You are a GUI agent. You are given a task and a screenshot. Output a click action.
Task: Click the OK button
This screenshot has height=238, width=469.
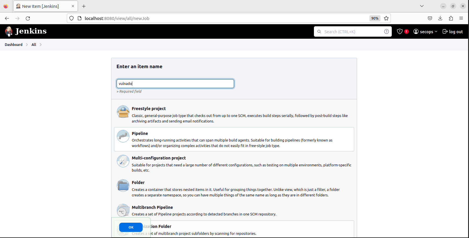(131, 227)
